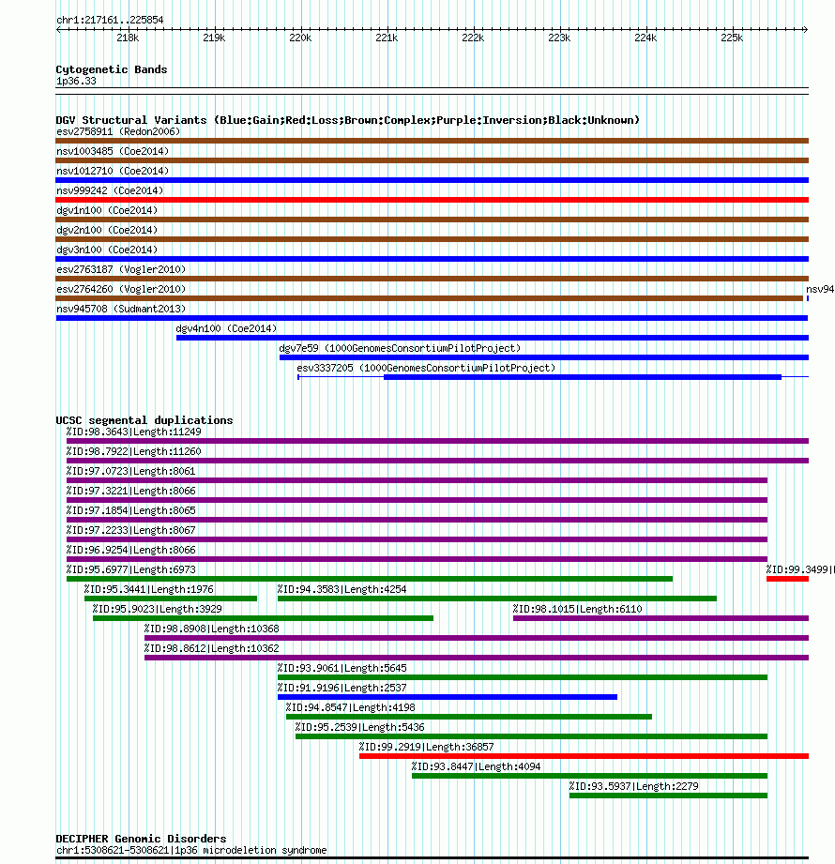Click the 222k ruler tick label

click(473, 38)
